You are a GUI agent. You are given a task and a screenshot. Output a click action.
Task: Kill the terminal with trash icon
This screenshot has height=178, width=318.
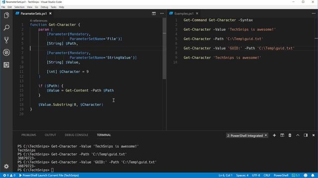click(290, 135)
